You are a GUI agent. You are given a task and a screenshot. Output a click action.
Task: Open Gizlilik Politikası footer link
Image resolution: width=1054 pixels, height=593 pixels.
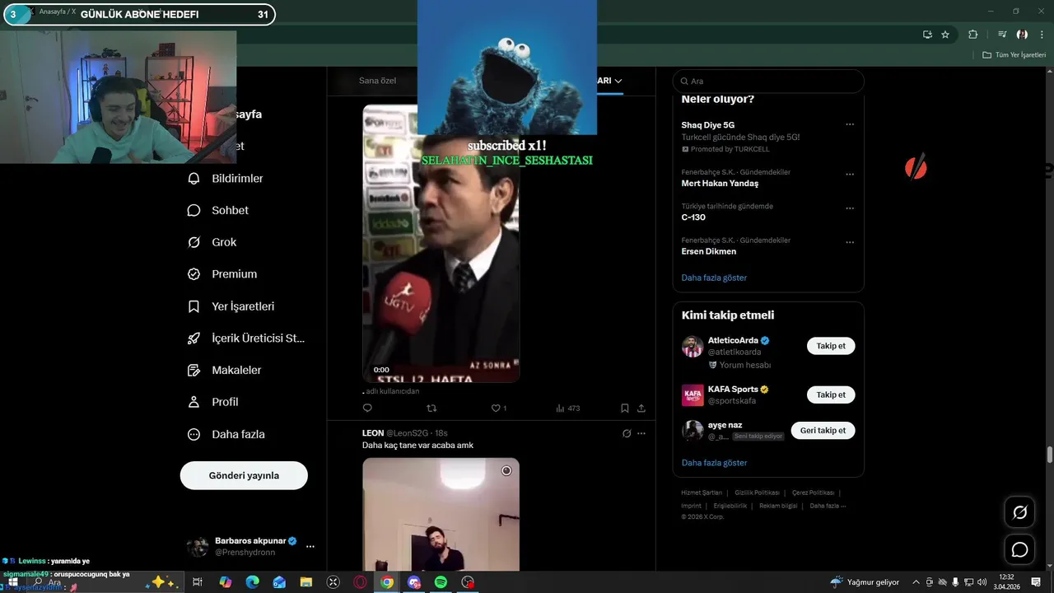[x=757, y=493]
